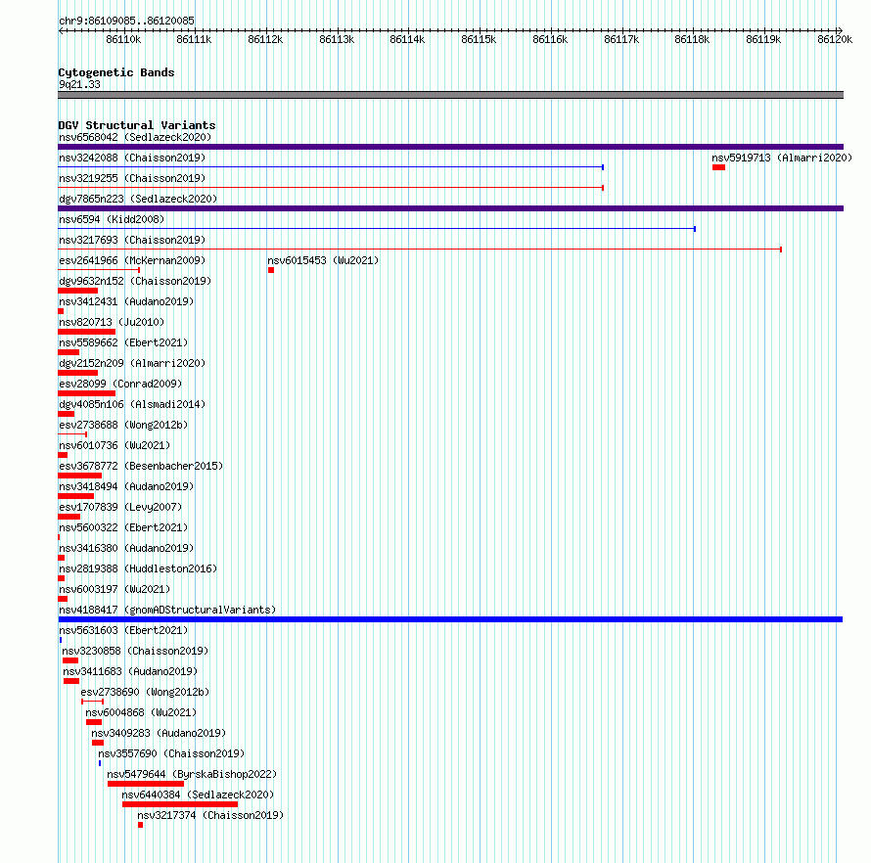Open esv2738688 (Wong2012b) label
The width and height of the screenshot is (871, 863).
coord(123,425)
